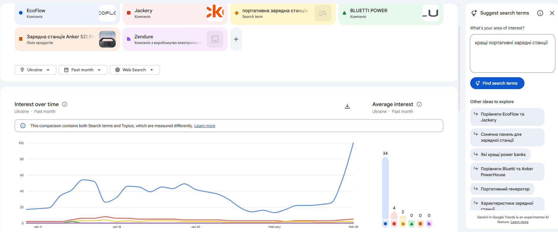Click the info icon in comparison notice

pyautogui.click(x=23, y=126)
